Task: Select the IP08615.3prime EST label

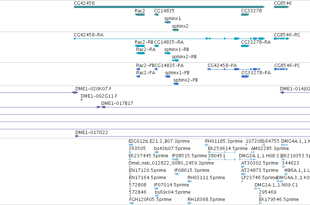Action: (192, 171)
